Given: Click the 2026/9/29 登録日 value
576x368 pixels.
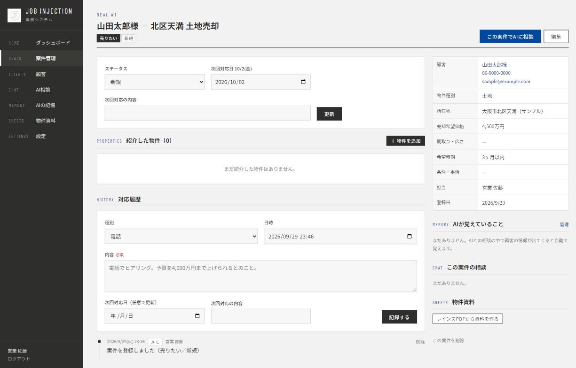Looking at the screenshot, I should pyautogui.click(x=494, y=203).
